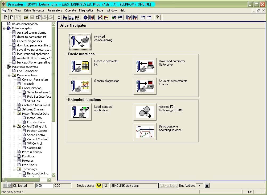Click the Drive Navigator gear toolbar icon
267x195 pixels.
click(x=85, y=17)
